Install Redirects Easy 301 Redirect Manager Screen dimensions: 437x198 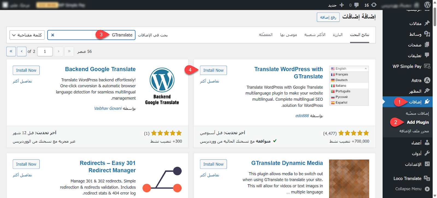26,164
